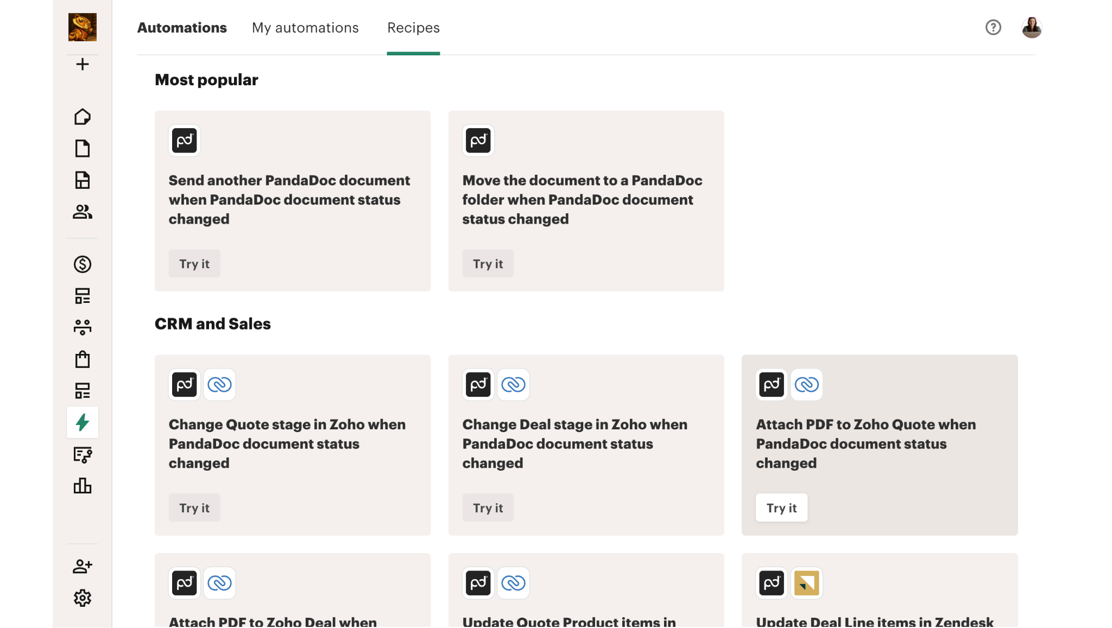Try the Change Deal stage in Zoho recipe
Viewport: 1112px width, 628px height.
488,508
